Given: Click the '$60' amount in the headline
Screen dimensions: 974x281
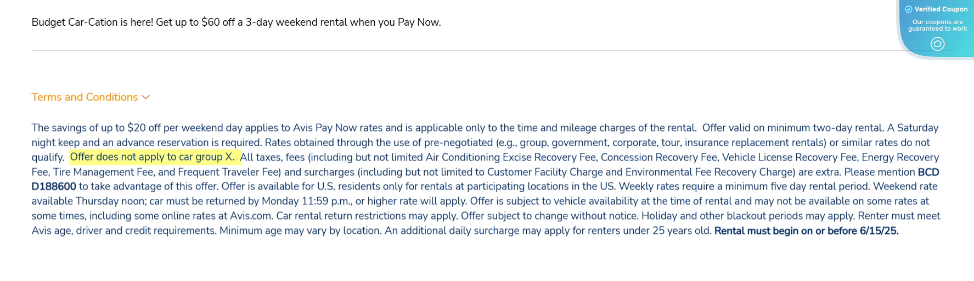Looking at the screenshot, I should click(210, 22).
